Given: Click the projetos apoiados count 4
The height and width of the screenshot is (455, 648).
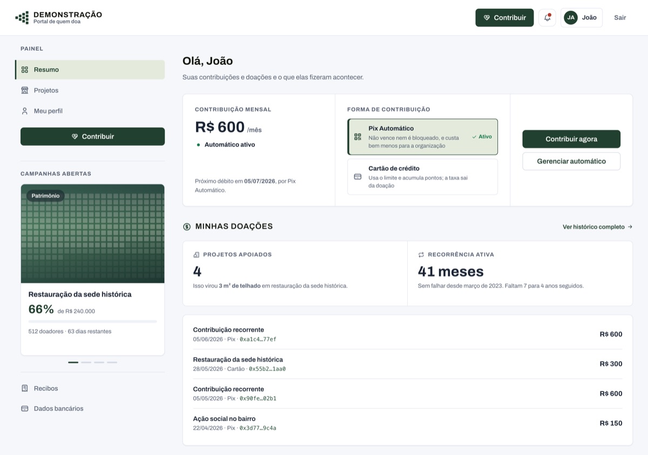Looking at the screenshot, I should click(x=197, y=271).
